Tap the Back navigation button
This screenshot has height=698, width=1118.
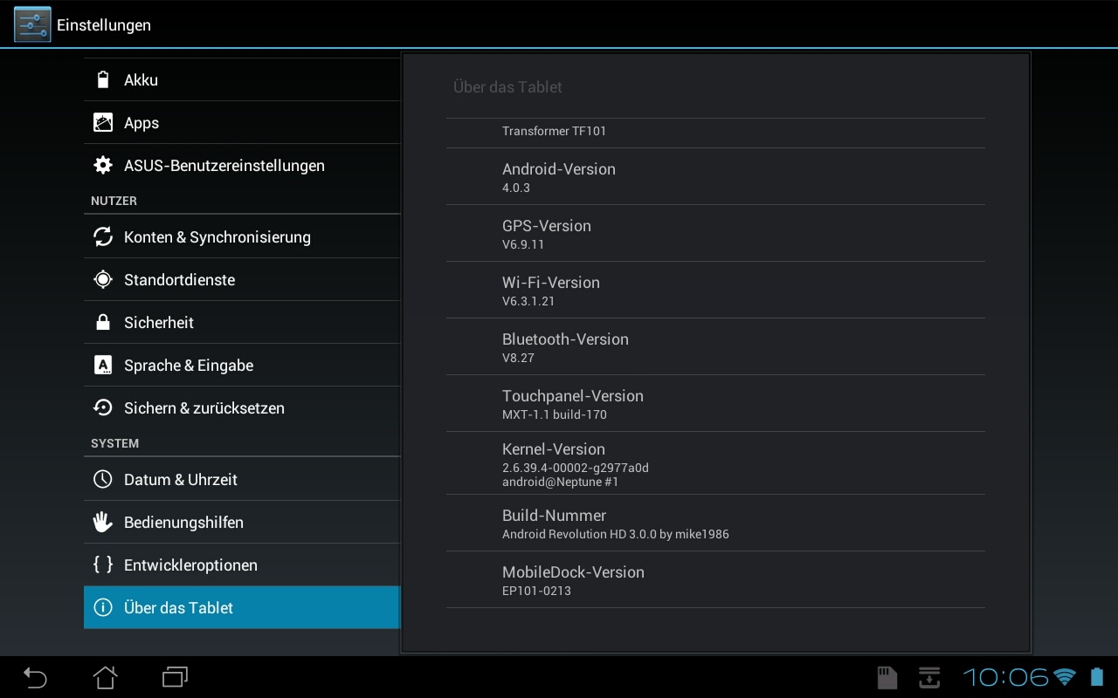click(35, 677)
